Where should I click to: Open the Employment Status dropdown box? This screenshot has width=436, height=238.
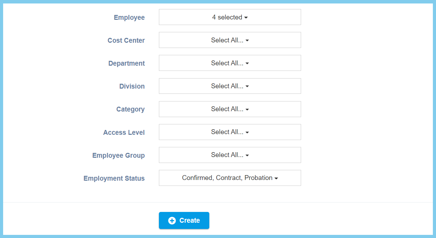coord(229,178)
